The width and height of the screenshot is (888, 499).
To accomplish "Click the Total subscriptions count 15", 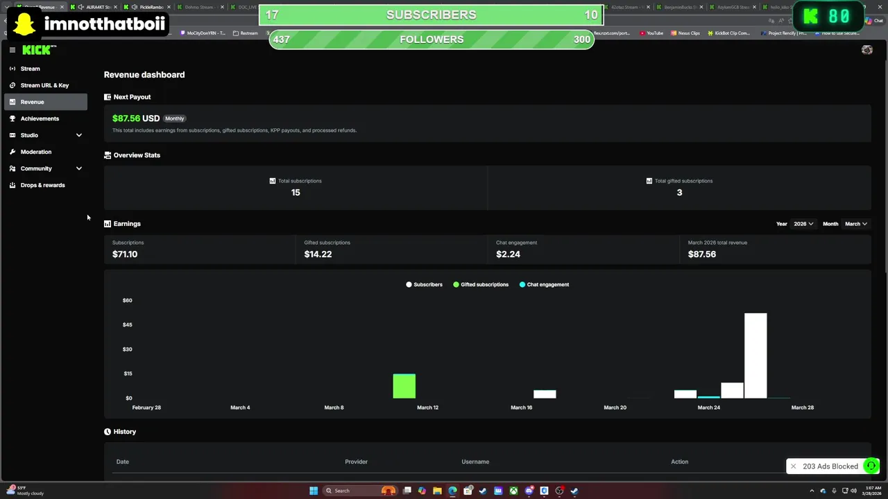I will (296, 193).
